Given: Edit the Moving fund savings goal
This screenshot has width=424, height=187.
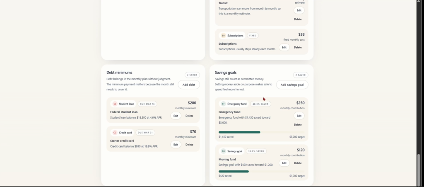Looking at the screenshot, I should click(x=284, y=163).
